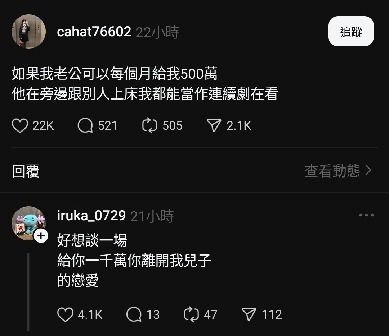Click the chevron next to 查看動態
Viewport: 389px width, 336px height.
click(369, 171)
